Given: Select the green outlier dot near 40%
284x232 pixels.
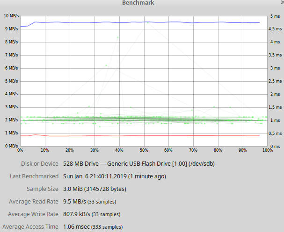Looking at the screenshot, I should 118,37.
